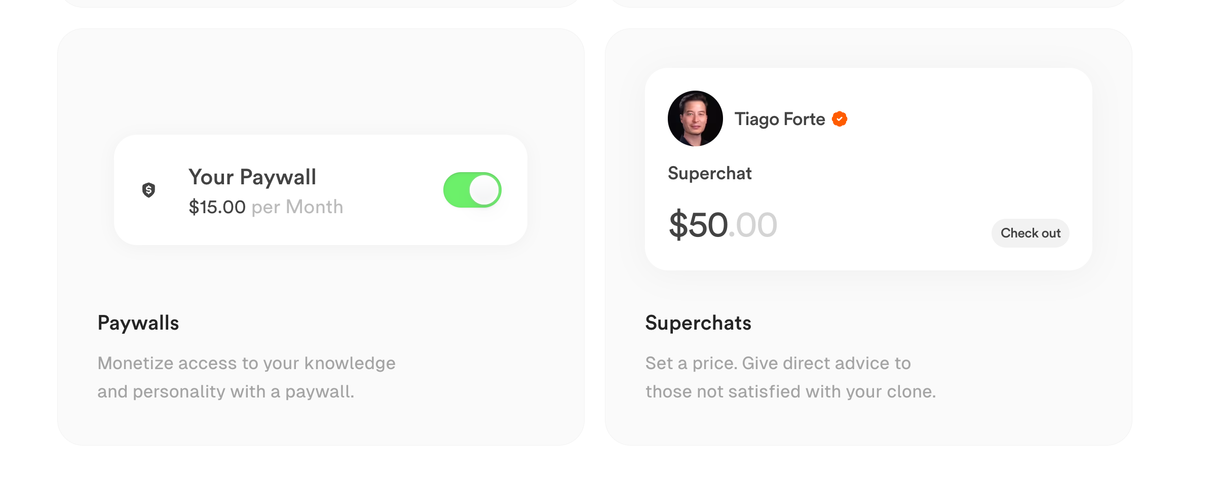This screenshot has width=1217, height=479.
Task: Click the 'and personality with a paywall' line
Action: 225,391
